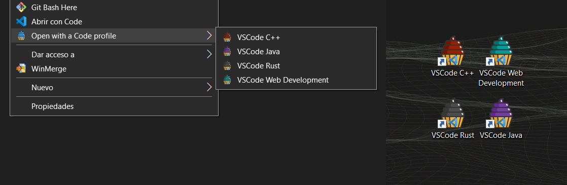Click Abrir con Code menu entry
Screen dimensions: 567x185
114,22
